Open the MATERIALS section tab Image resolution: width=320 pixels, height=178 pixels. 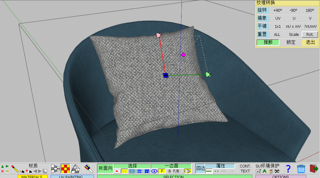click(32, 177)
